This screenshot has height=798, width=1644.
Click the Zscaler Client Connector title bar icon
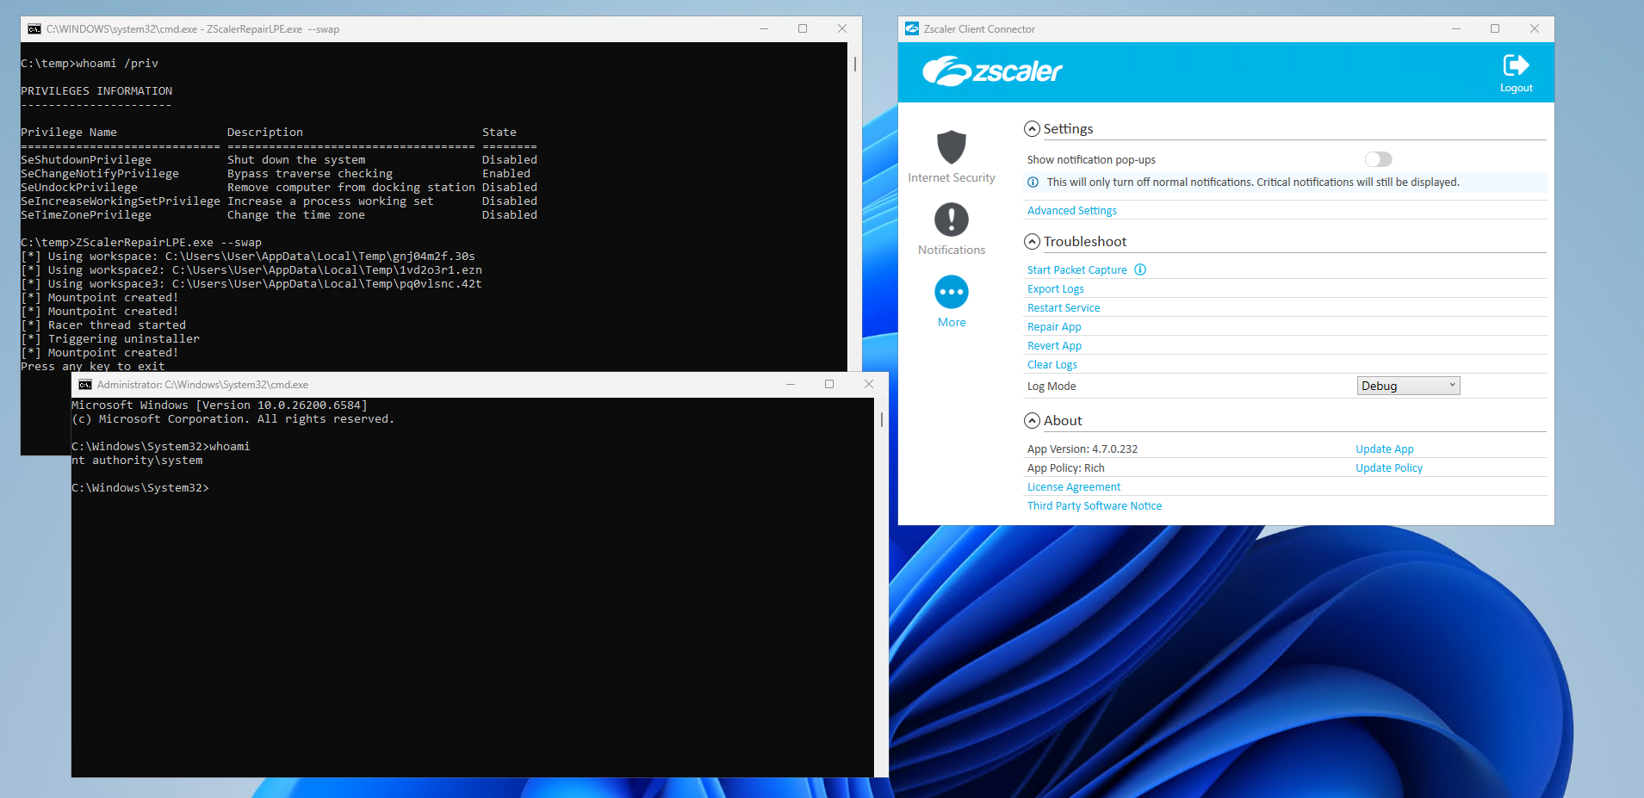912,28
